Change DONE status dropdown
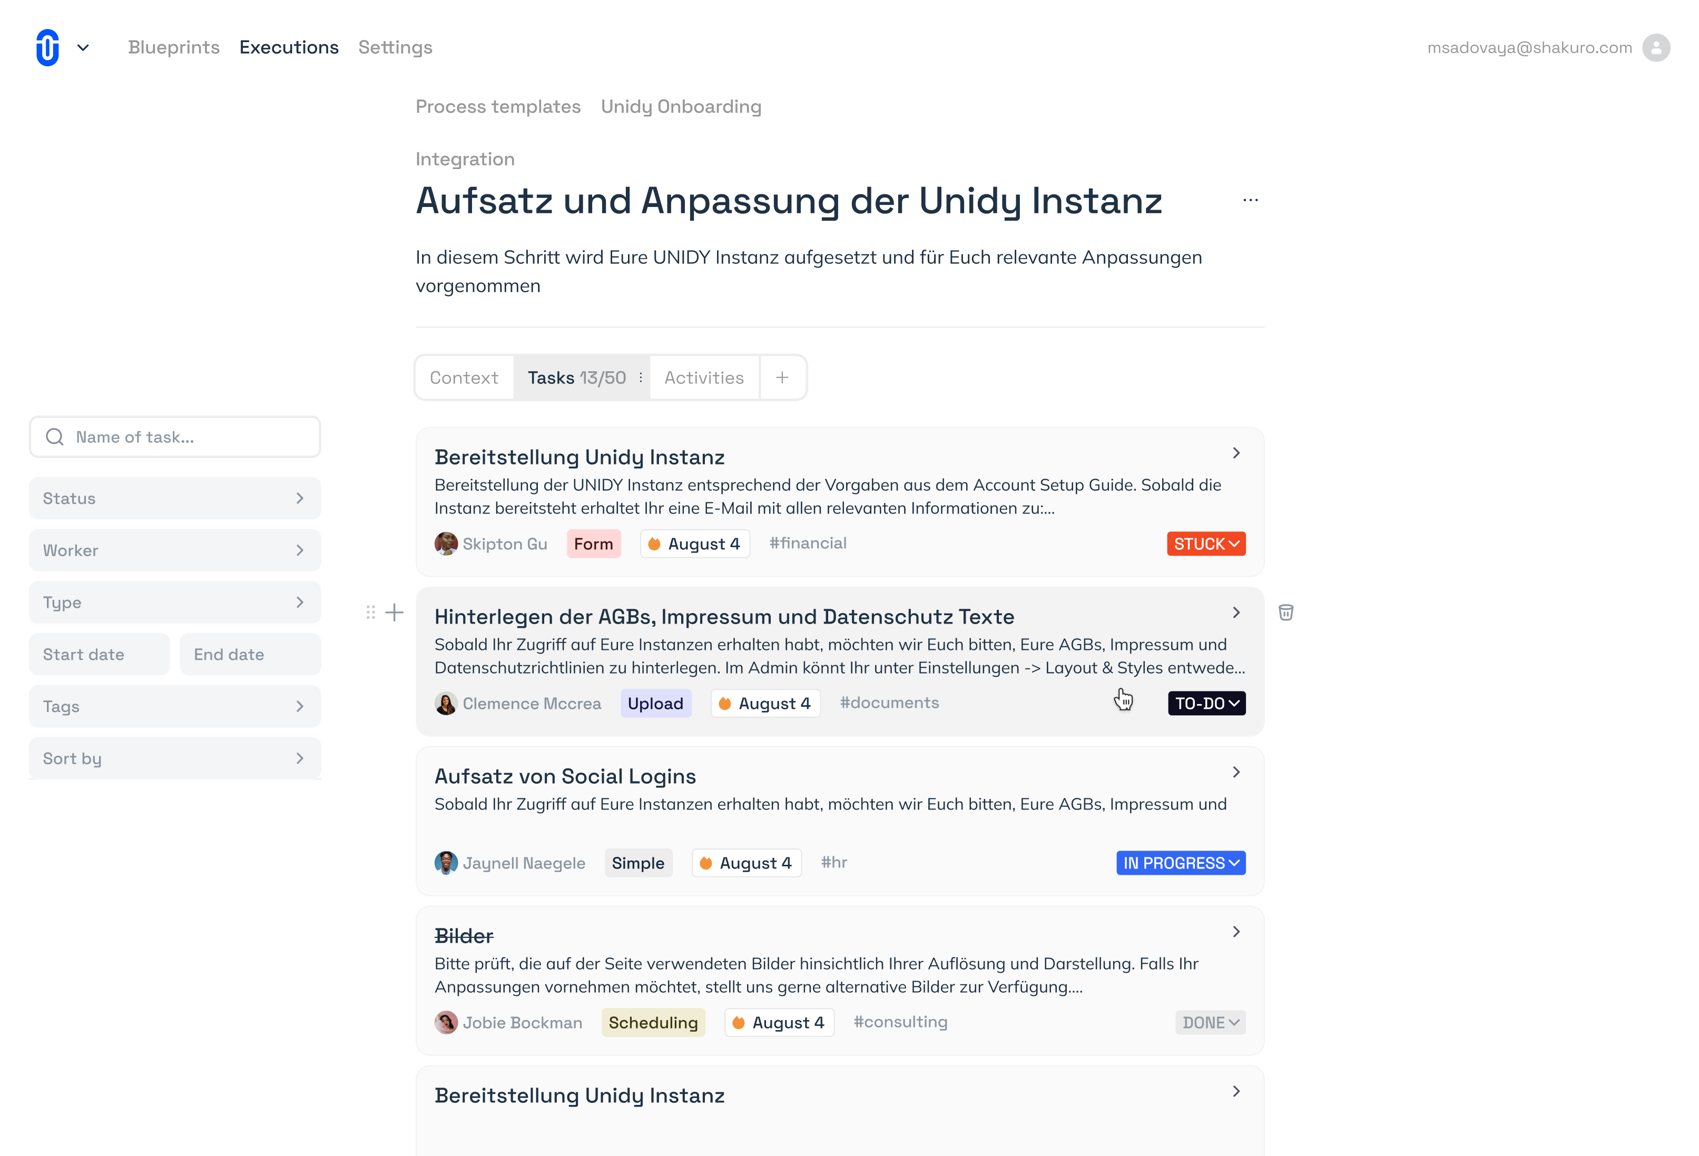The width and height of the screenshot is (1699, 1156). pyautogui.click(x=1211, y=1022)
